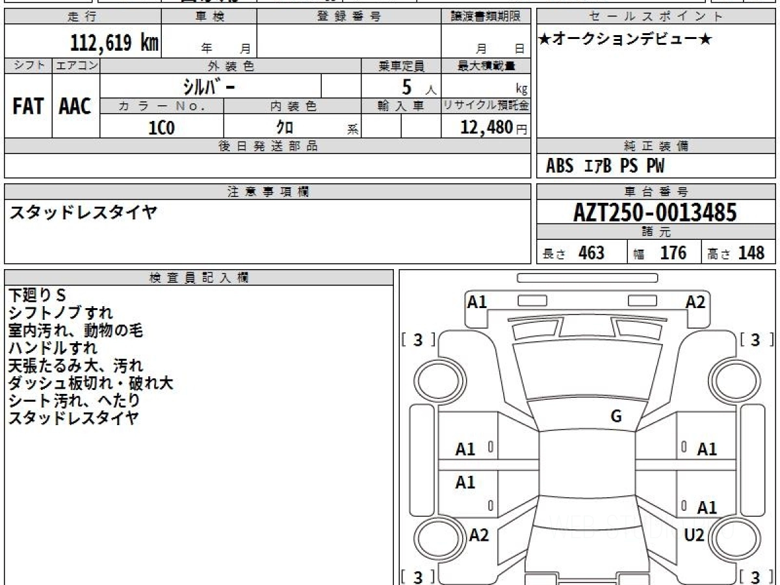Click the 検査員記入欄 heading

click(x=199, y=278)
